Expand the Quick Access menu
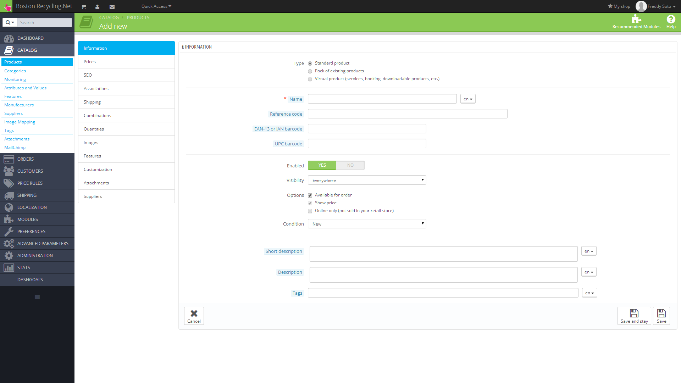The width and height of the screenshot is (681, 383). point(156,6)
